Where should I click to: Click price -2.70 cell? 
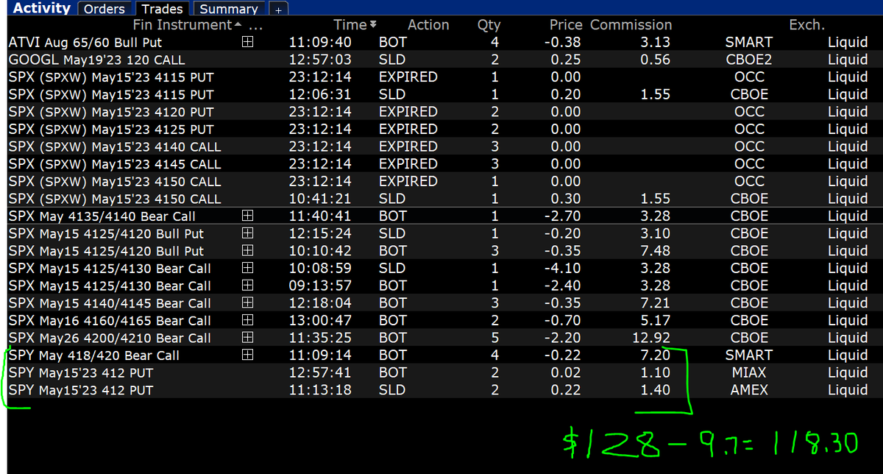(x=563, y=216)
